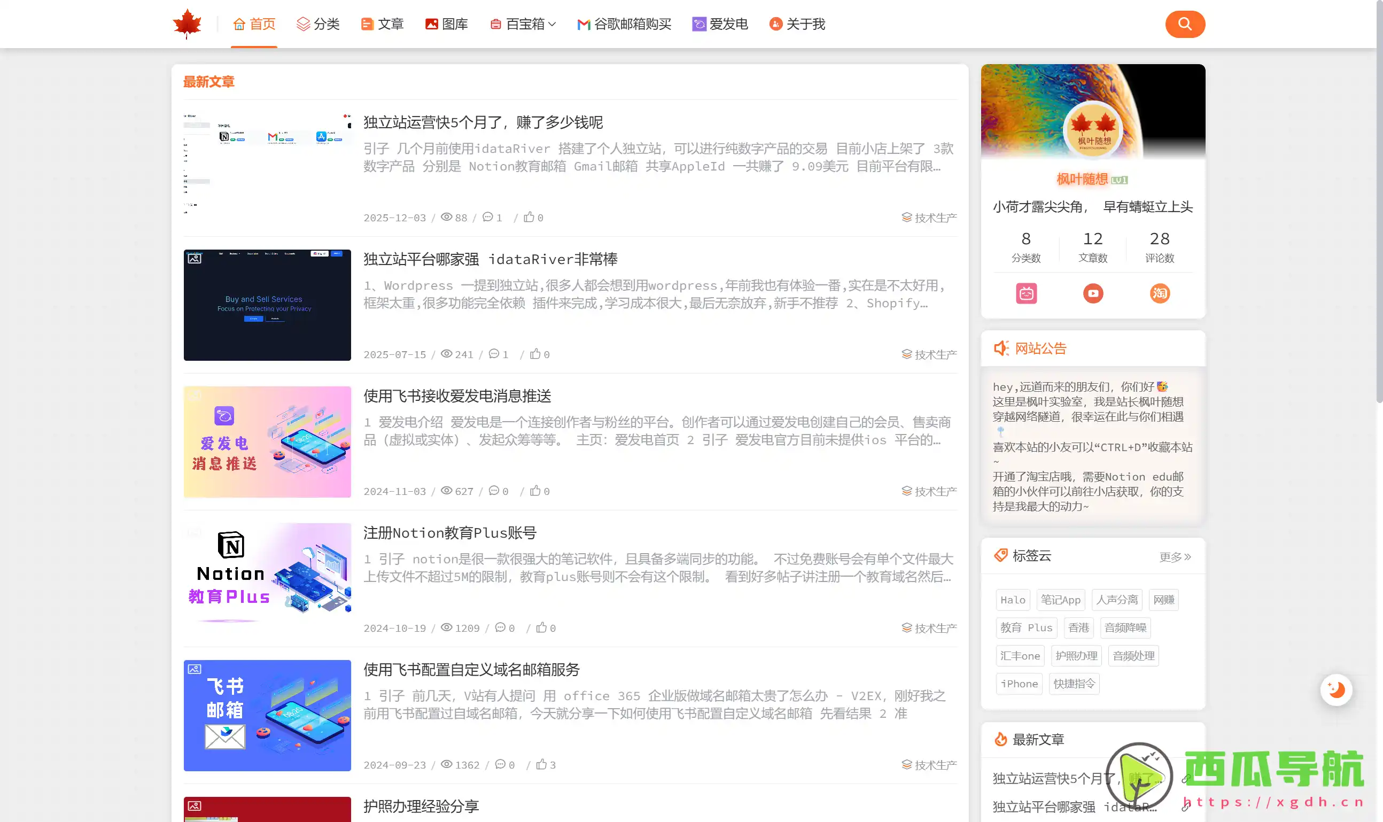Click 更多 in the tag cloud panel
The height and width of the screenshot is (822, 1383).
pyautogui.click(x=1175, y=557)
